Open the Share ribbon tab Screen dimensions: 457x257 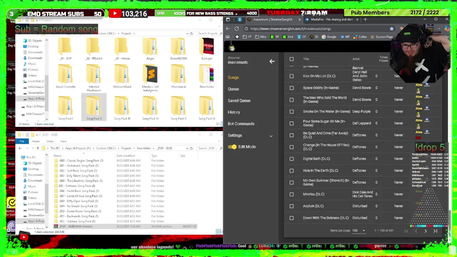pyautogui.click(x=50, y=141)
